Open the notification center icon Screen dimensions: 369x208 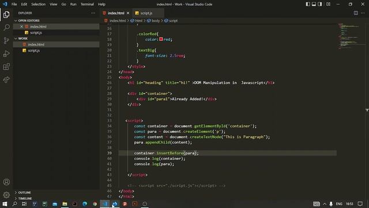coord(360,204)
